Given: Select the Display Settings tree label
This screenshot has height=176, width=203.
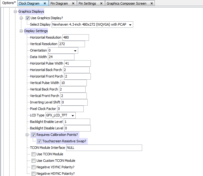Looking at the screenshot, I should [x=36, y=31].
